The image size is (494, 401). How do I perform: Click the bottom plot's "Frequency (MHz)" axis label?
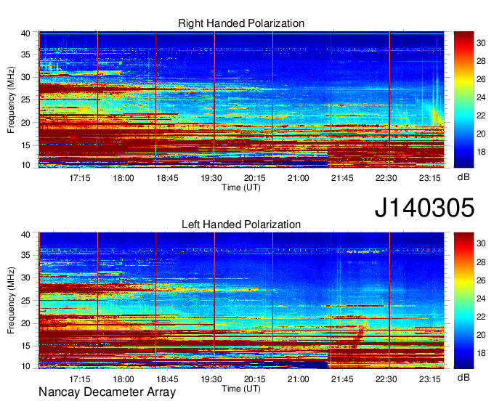[x=11, y=301]
